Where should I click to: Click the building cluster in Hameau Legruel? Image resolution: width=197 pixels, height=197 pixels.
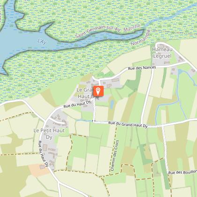[x=162, y=46]
